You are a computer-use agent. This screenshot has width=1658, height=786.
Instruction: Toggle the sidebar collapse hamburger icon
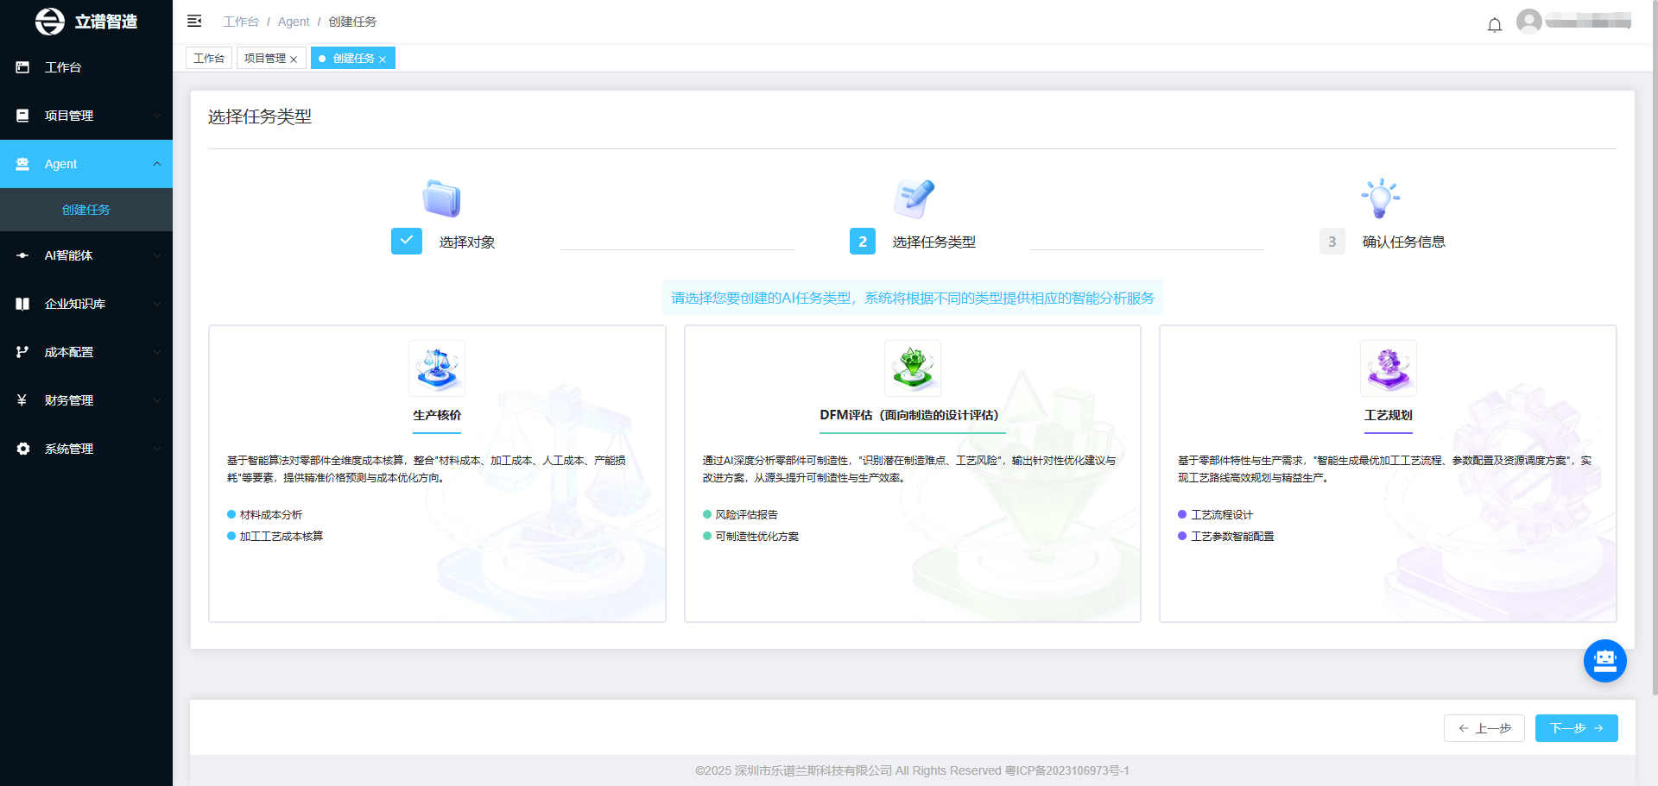(194, 21)
